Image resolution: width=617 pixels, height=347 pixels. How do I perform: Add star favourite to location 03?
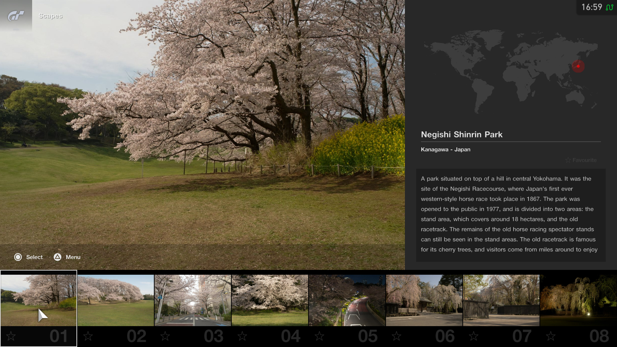pyautogui.click(x=165, y=336)
